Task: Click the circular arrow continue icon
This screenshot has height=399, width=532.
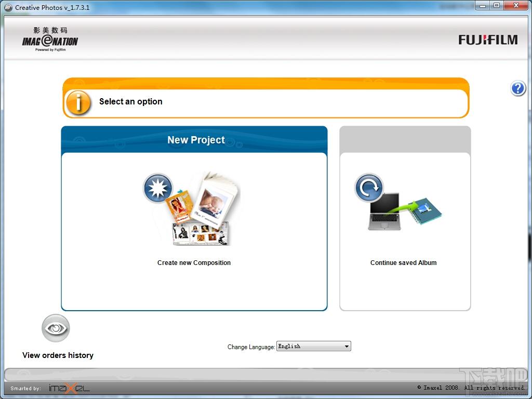Action: [369, 188]
